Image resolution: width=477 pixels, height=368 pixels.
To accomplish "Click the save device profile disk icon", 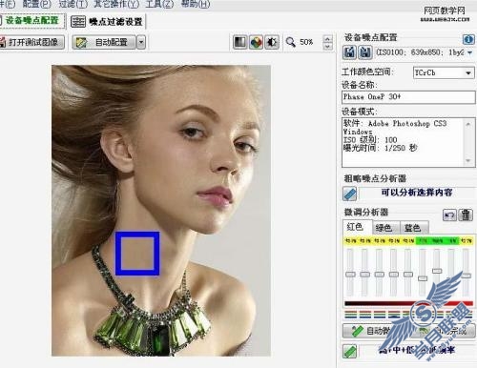I will pyautogui.click(x=365, y=51).
